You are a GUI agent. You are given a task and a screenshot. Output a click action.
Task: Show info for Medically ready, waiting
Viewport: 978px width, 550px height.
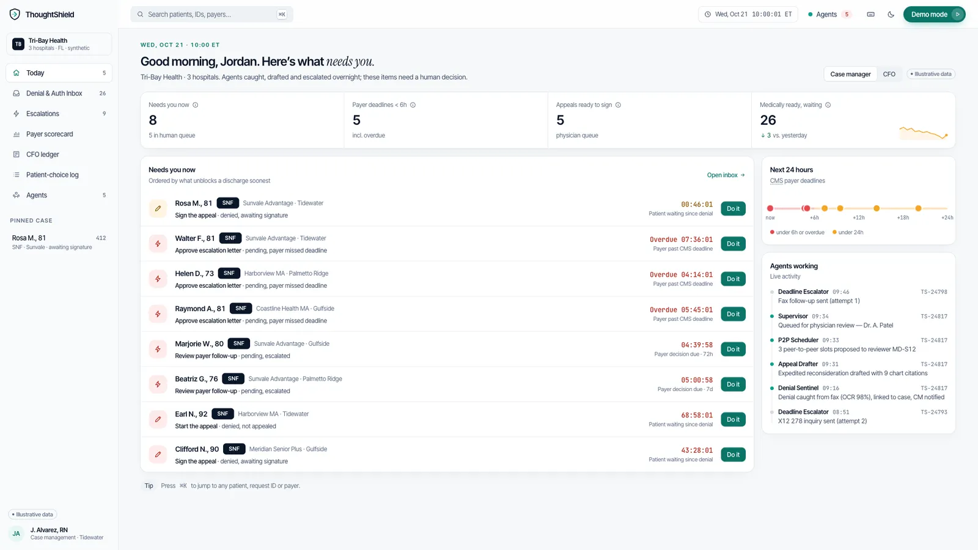tap(828, 105)
